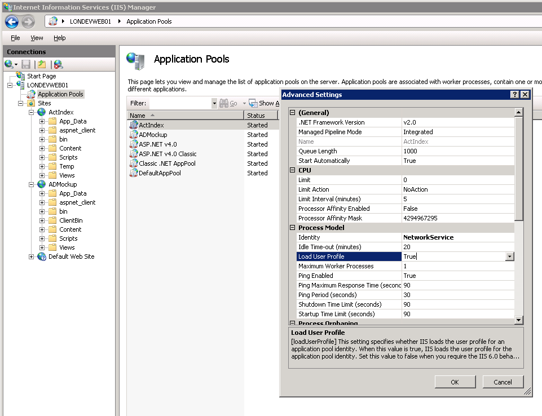Click the Default Web Site globe icon
The image size is (542, 416).
[42, 256]
